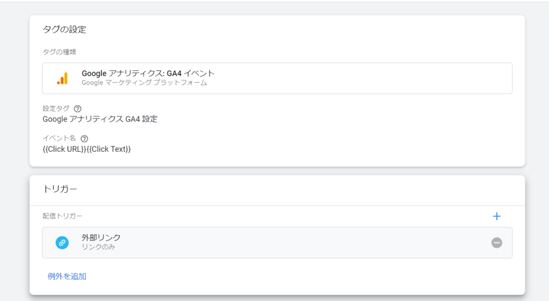
Task: Click the イベント名 field label
Action: (x=59, y=138)
